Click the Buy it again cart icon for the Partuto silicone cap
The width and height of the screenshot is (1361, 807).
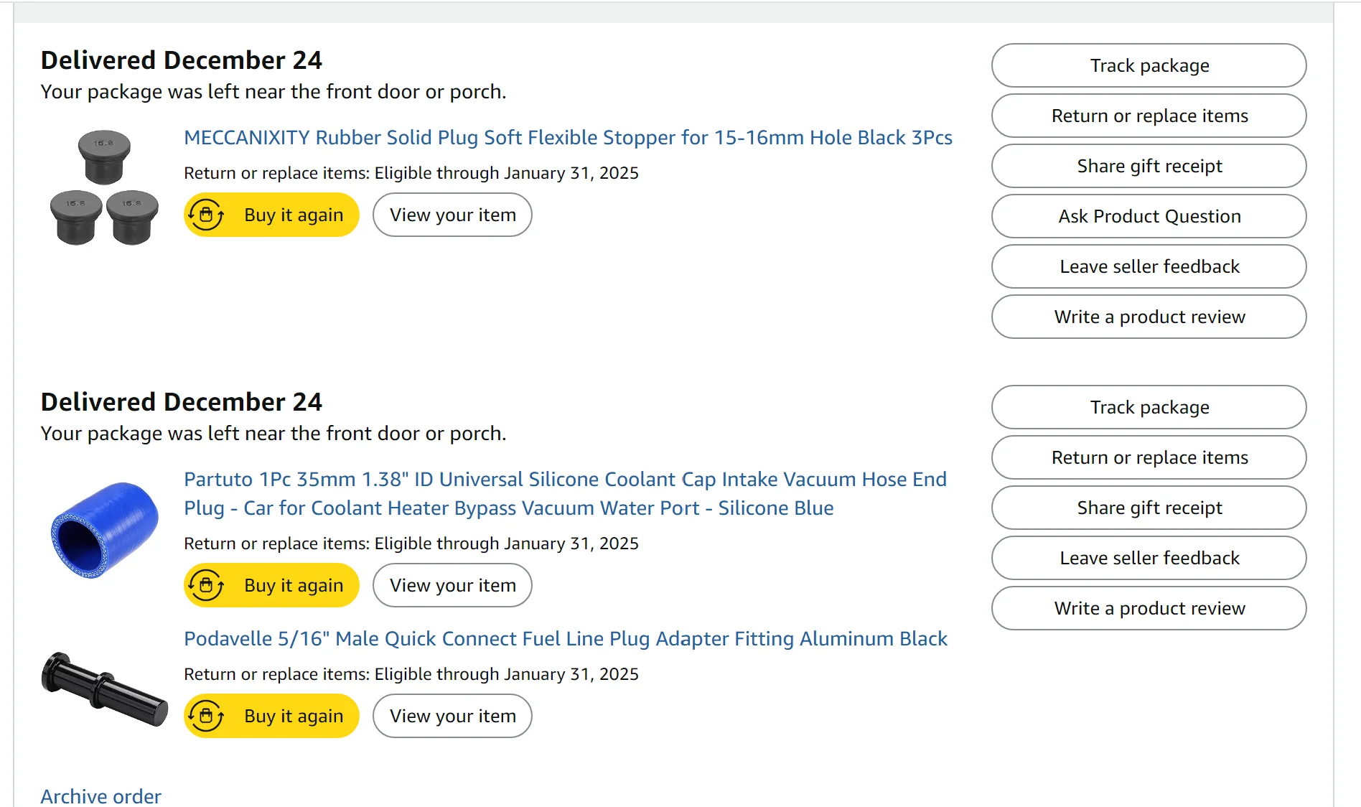coord(207,585)
